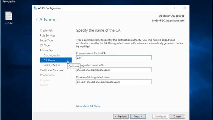Click the Cancel button
The height and width of the screenshot is (120, 213).
[177, 116]
